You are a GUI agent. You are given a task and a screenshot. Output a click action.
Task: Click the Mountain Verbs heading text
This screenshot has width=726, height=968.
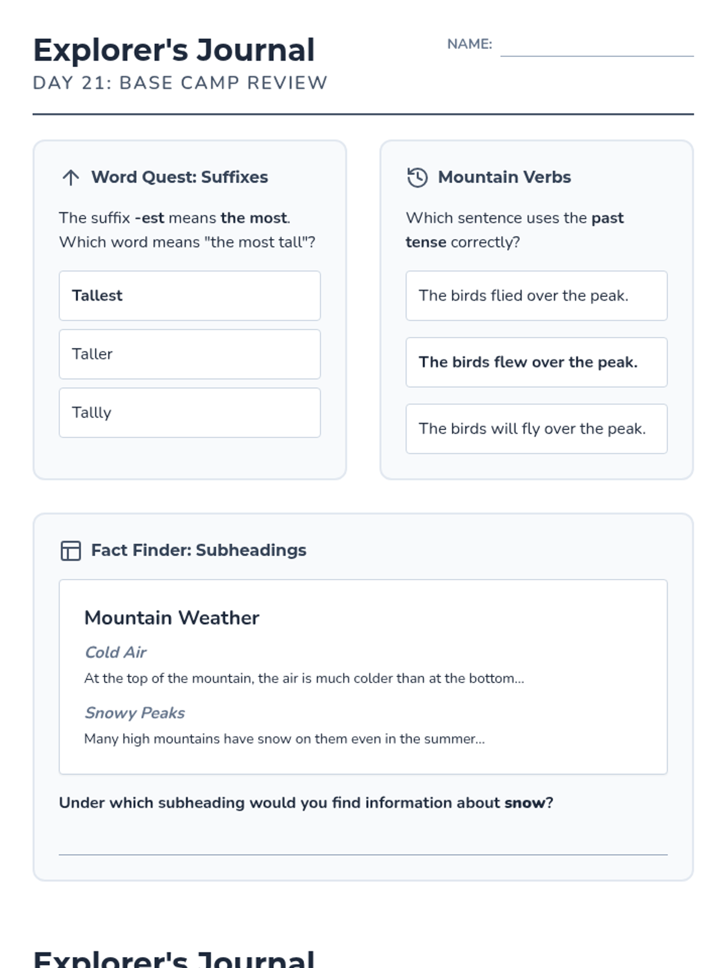505,177
